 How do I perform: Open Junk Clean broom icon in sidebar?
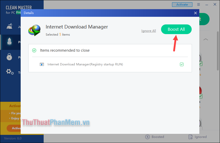coord(9,26)
